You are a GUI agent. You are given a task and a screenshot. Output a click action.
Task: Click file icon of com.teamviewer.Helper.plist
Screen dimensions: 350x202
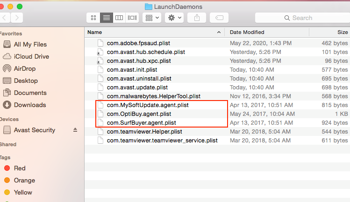[x=100, y=131]
